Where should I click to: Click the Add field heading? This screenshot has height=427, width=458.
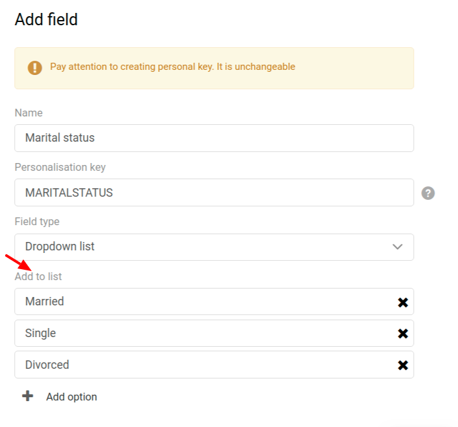click(x=46, y=19)
